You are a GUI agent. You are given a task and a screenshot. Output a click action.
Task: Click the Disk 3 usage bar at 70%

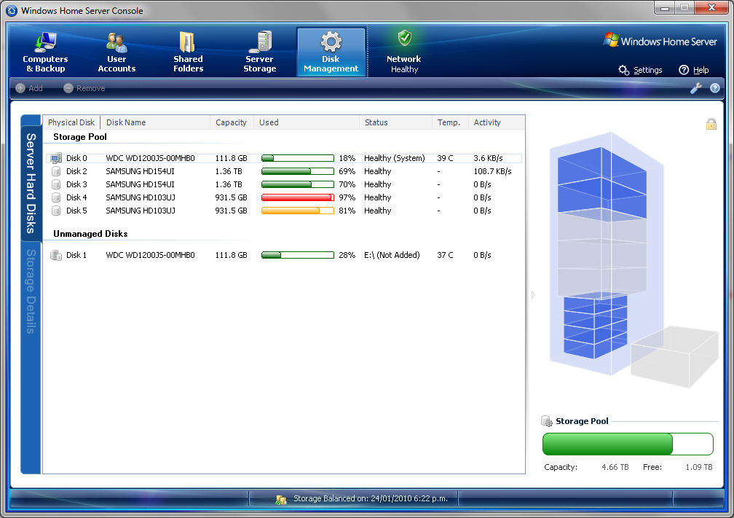298,184
